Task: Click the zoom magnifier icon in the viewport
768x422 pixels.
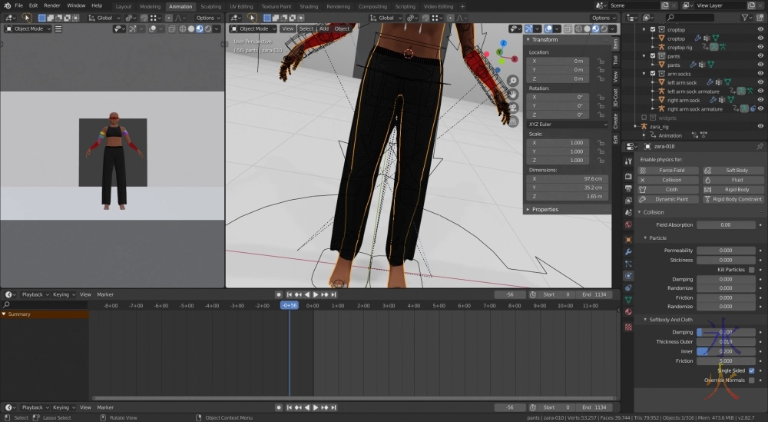Action: (512, 81)
